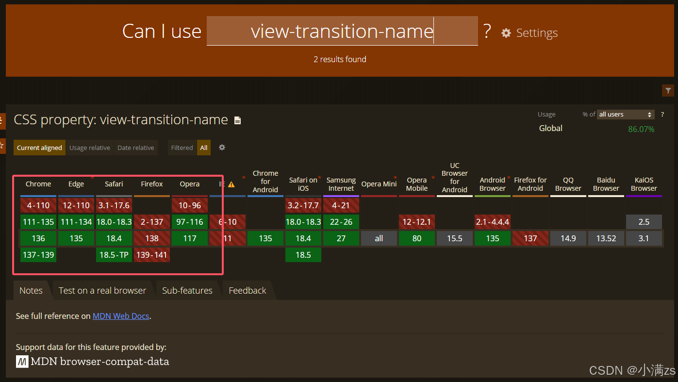Click Safari 3.1-17.6 cell
The width and height of the screenshot is (678, 382).
[114, 205]
